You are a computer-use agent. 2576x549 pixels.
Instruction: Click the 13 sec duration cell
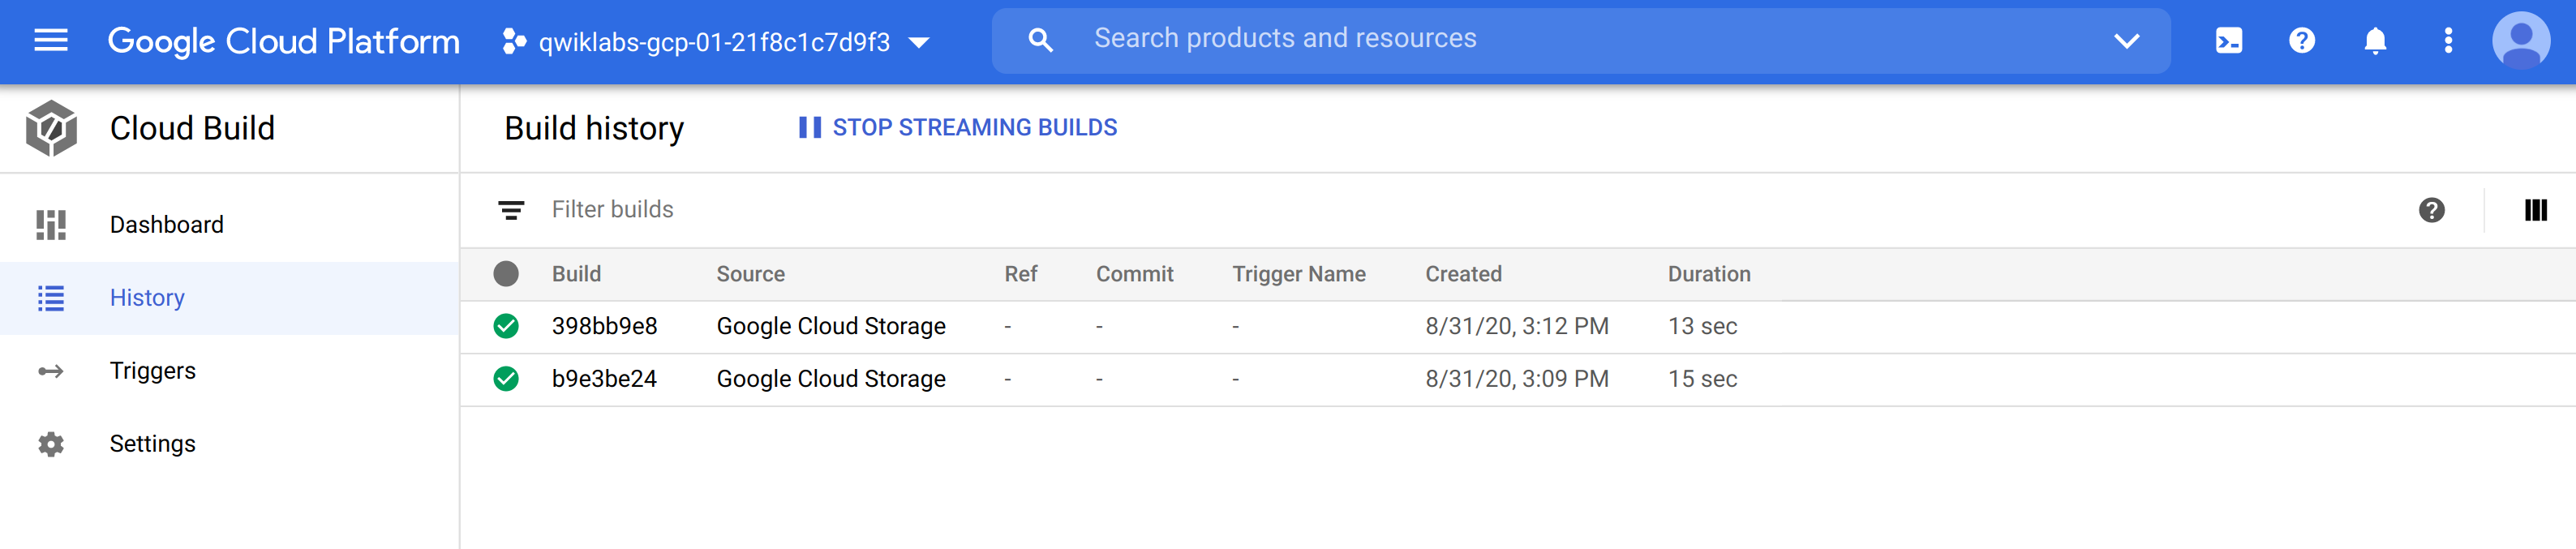[x=1702, y=326]
